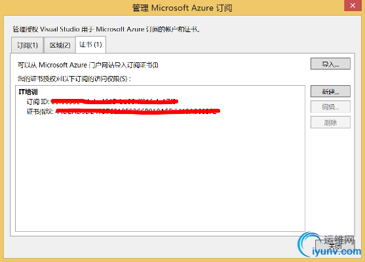365x262 pixels.
Task: Switch to the 订阅(1) tab
Action: (x=28, y=45)
